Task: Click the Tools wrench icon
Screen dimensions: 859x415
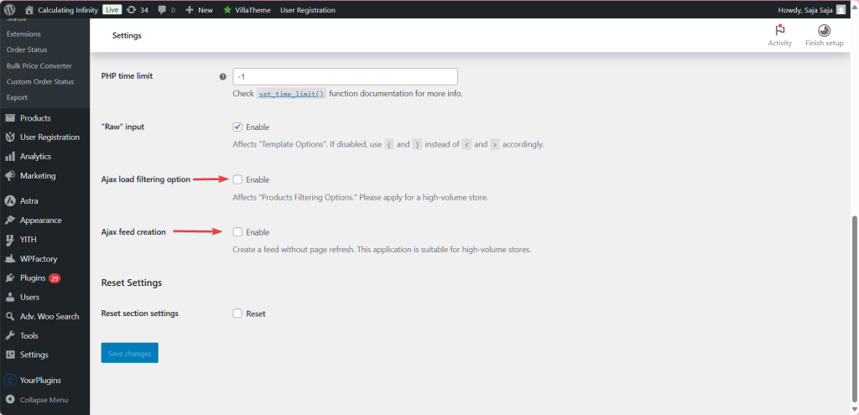Action: [10, 335]
